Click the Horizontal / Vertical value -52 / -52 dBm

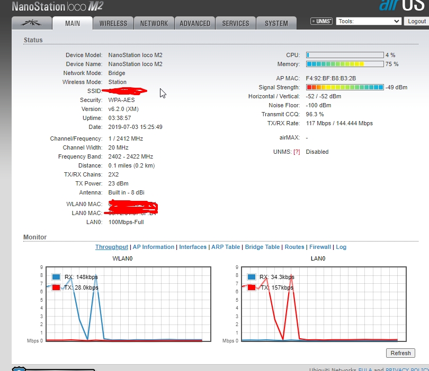(x=324, y=96)
